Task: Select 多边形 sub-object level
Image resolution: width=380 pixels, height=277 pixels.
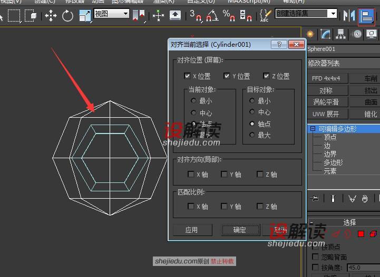Action: tap(333, 162)
